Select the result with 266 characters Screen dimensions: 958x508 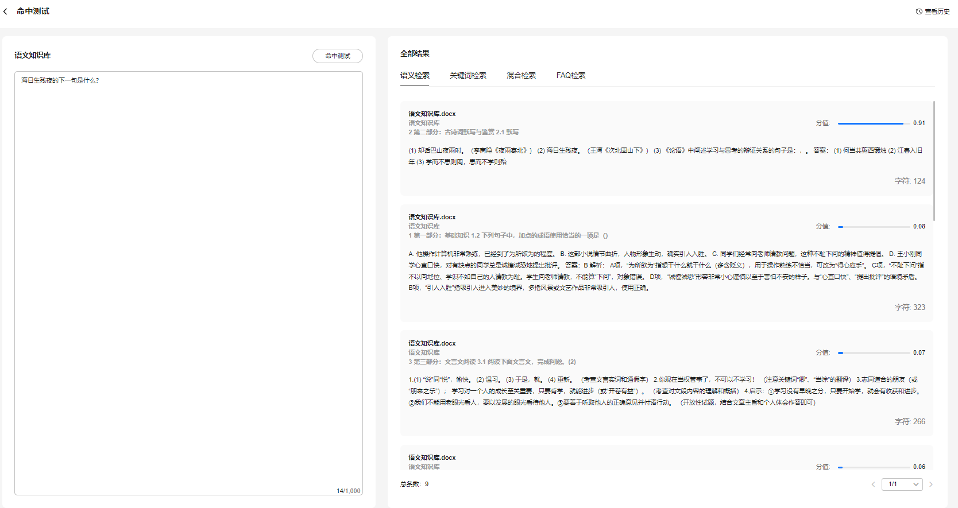point(666,391)
